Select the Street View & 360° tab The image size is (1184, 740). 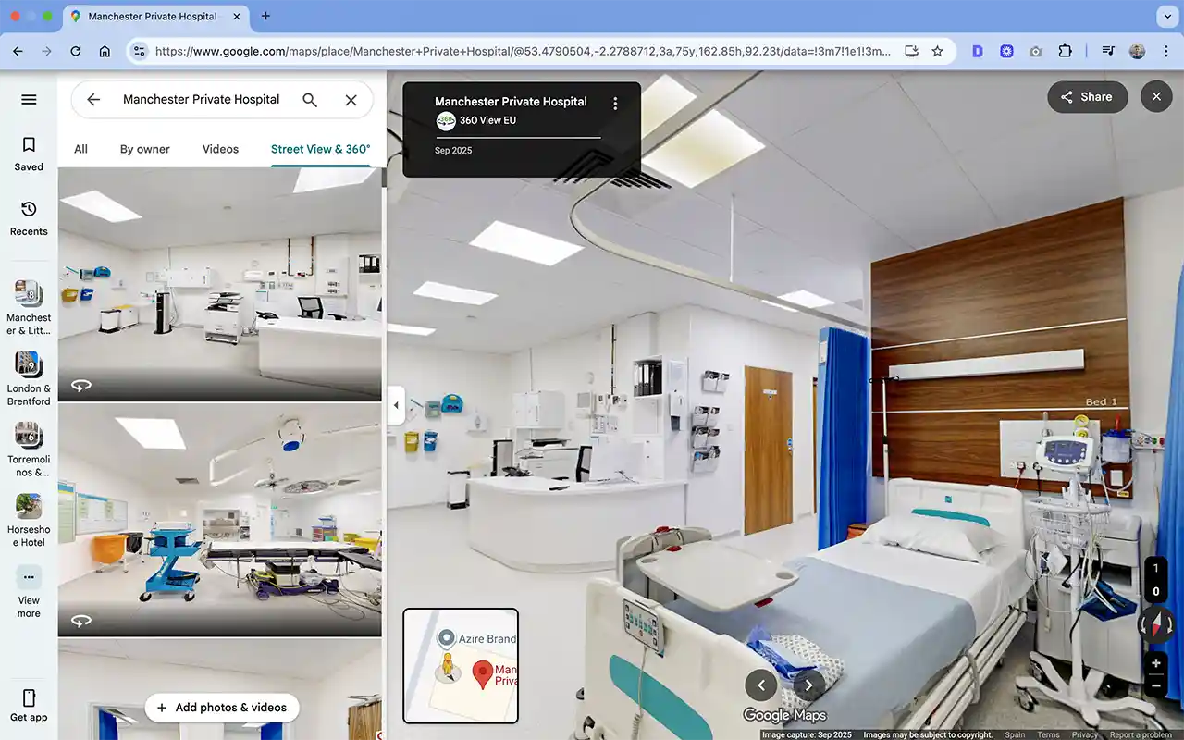pyautogui.click(x=320, y=149)
